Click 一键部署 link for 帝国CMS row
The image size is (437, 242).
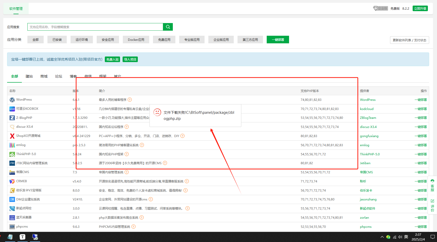[x=421, y=172]
